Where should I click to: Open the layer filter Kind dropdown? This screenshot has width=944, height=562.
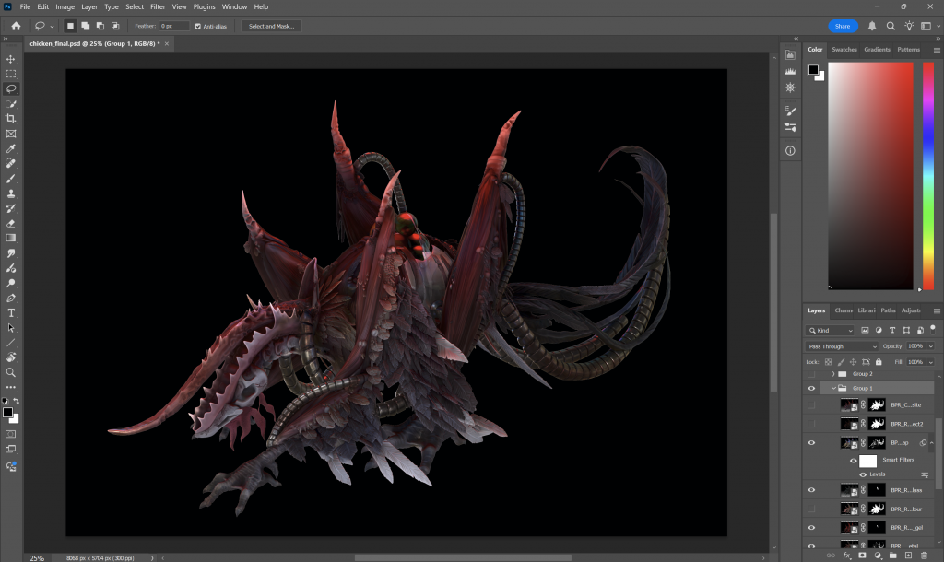[x=831, y=331]
